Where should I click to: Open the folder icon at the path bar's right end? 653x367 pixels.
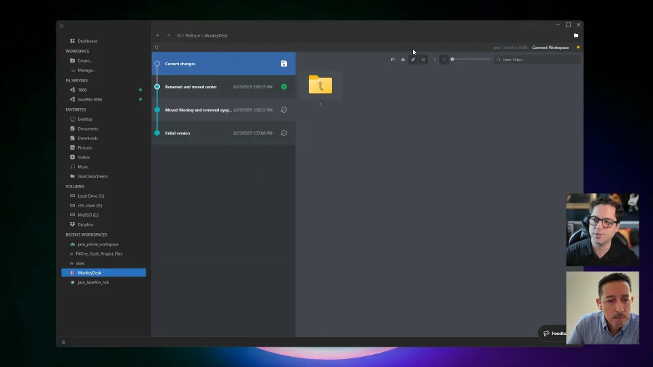coord(575,35)
